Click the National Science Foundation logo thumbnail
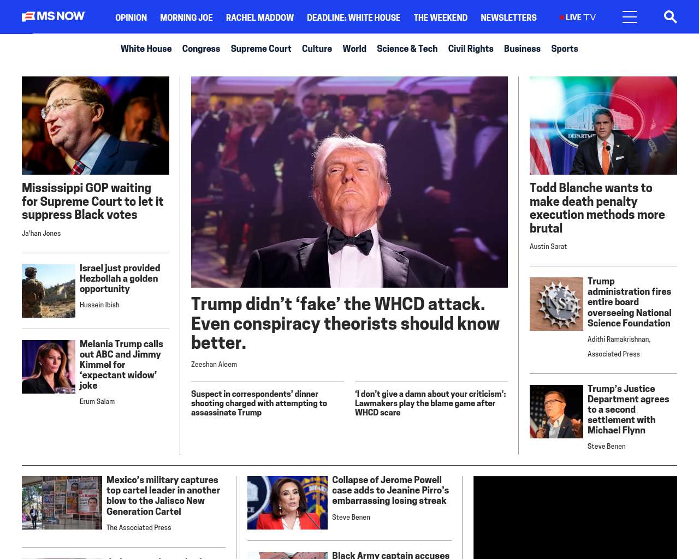The width and height of the screenshot is (699, 559). pyautogui.click(x=556, y=304)
